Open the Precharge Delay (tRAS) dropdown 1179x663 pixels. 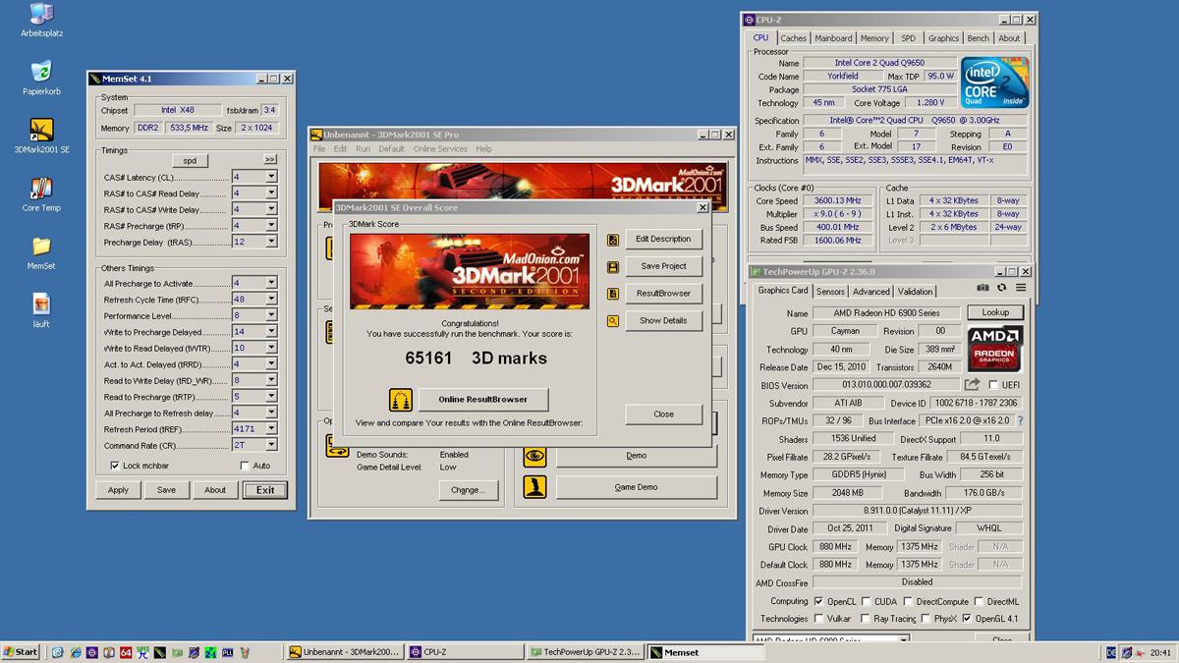[271, 242]
